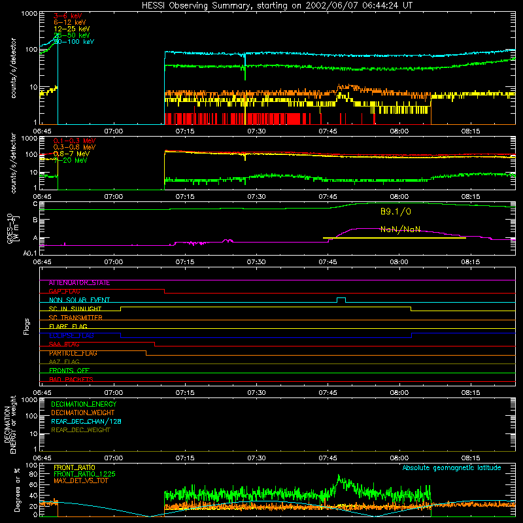Screen dimensions: 523x523
Task: Click the 08:00 tick label below MeV panel
Action: 399,197
